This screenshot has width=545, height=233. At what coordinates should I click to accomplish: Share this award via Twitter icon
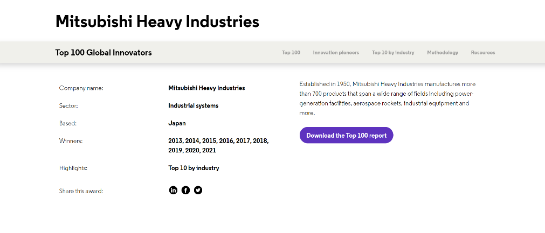click(x=198, y=190)
